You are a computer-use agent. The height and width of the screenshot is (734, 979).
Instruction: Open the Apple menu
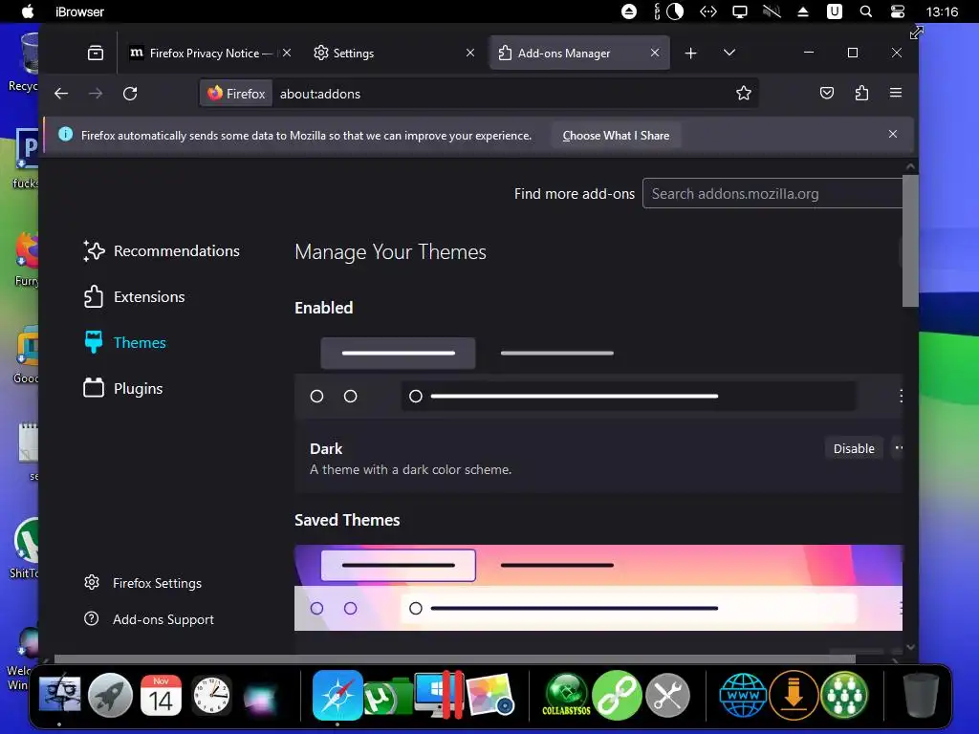28,11
